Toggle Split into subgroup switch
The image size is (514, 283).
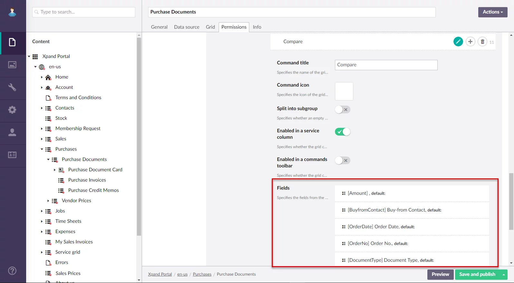[342, 109]
